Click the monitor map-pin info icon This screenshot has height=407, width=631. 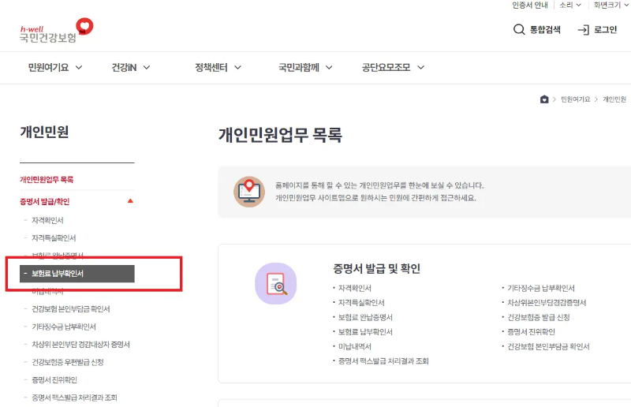(249, 192)
